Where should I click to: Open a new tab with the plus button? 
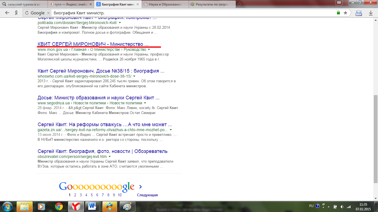pos(240,4)
